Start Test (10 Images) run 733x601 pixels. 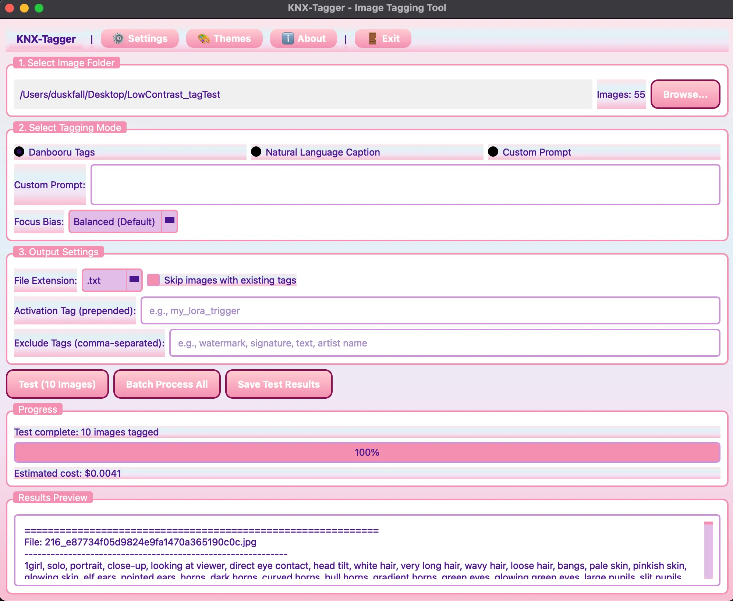57,384
